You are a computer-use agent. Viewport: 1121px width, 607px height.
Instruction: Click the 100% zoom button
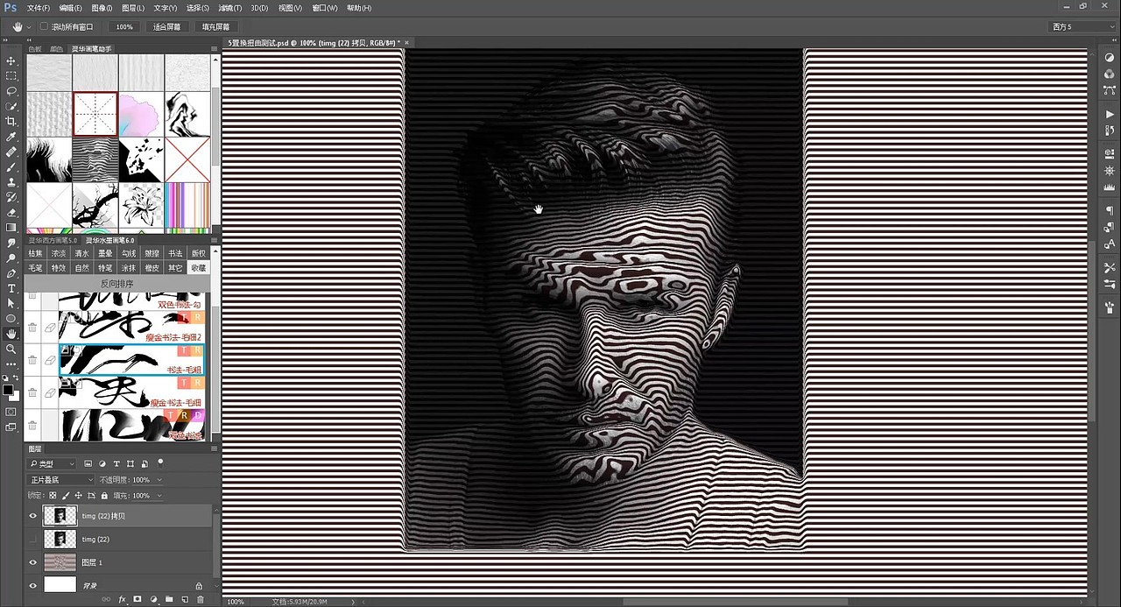[x=124, y=27]
